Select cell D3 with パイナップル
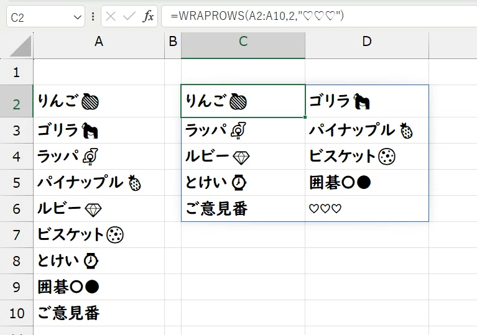The height and width of the screenshot is (335, 477). click(367, 131)
